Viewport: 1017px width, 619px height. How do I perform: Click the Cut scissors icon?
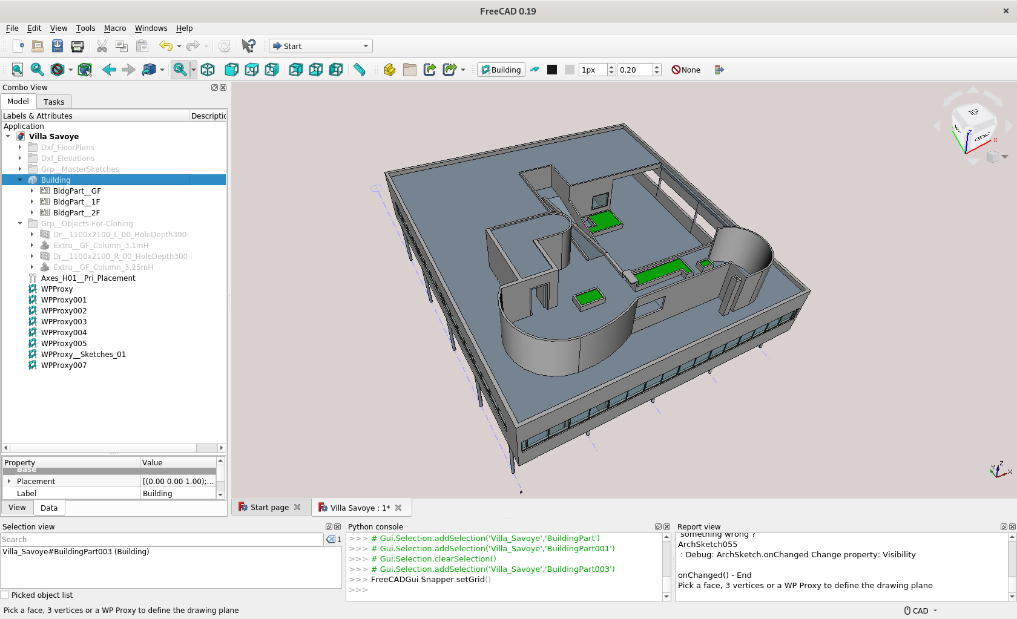tap(102, 46)
